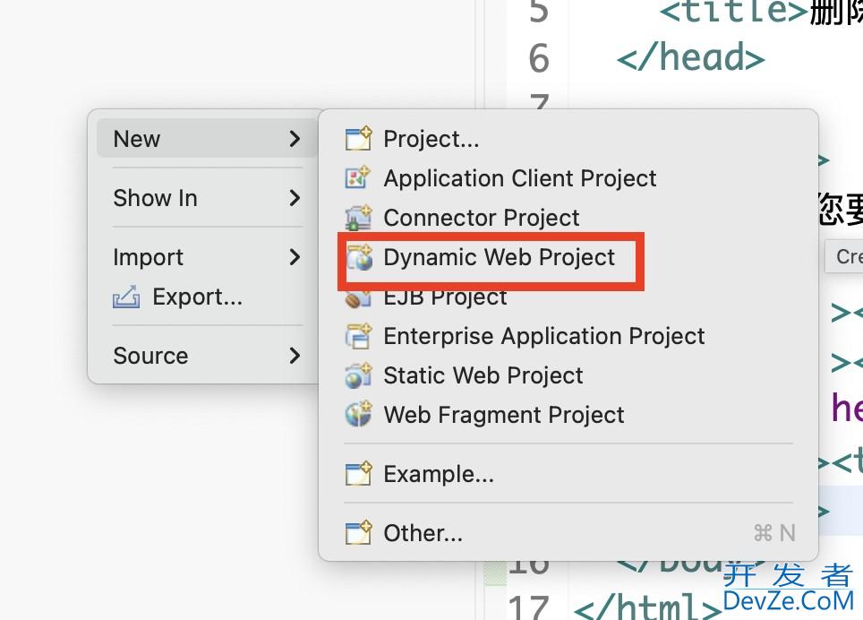Expand the Show In submenu arrow
This screenshot has width=863, height=620.
(x=295, y=198)
